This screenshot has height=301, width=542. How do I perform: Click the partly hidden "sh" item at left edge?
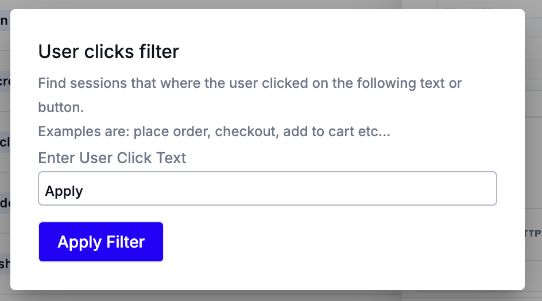point(5,264)
